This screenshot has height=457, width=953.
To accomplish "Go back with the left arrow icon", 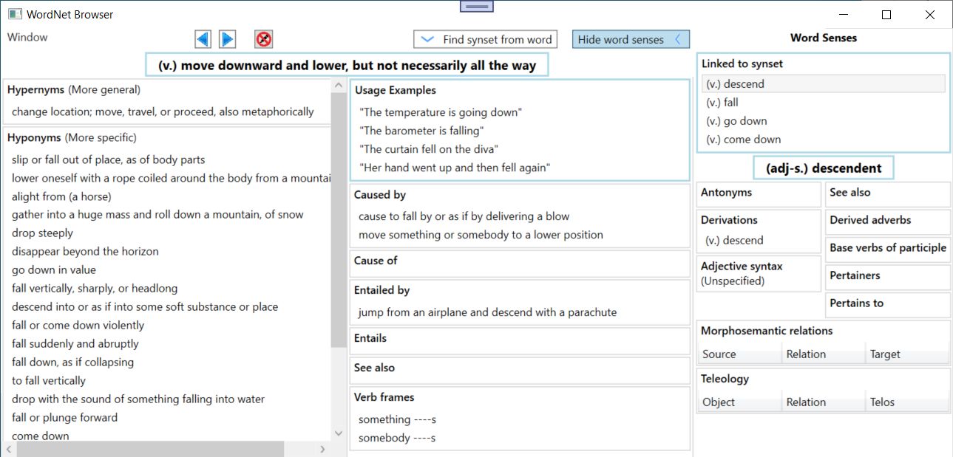I will (x=203, y=39).
